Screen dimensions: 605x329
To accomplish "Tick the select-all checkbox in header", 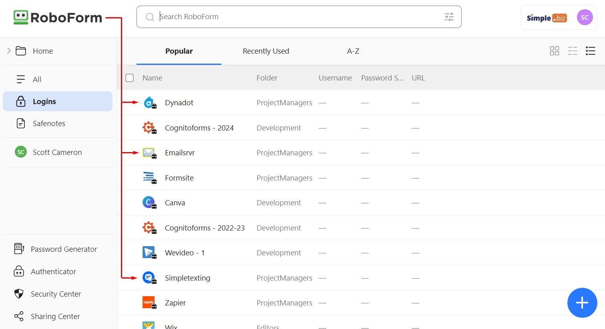I will tap(130, 78).
